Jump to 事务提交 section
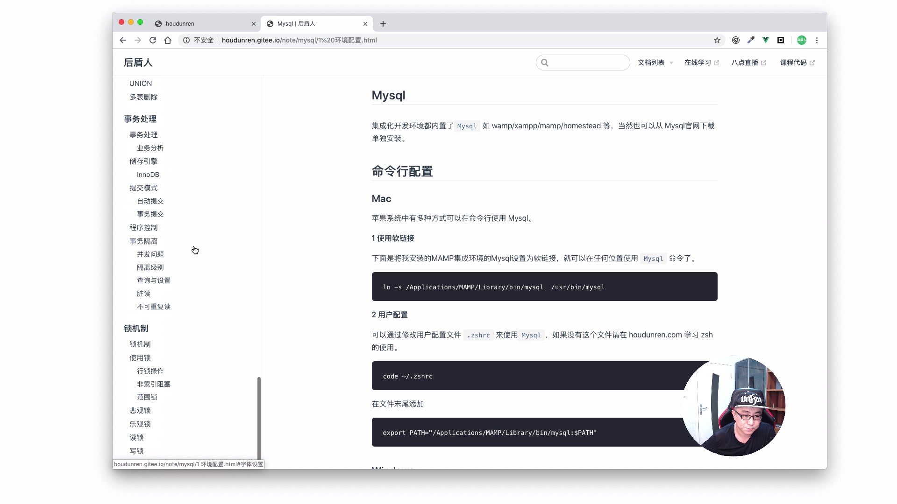The height and width of the screenshot is (504, 897). point(150,214)
